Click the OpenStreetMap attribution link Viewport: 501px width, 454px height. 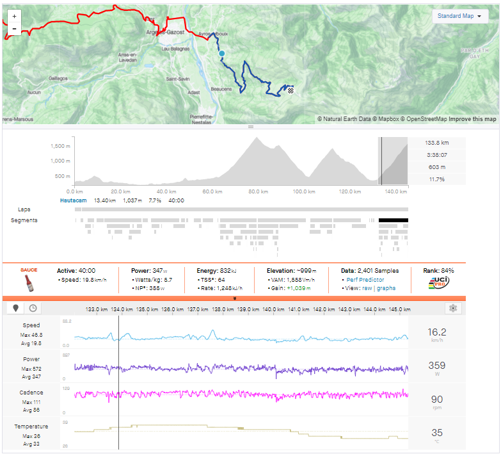[427, 119]
